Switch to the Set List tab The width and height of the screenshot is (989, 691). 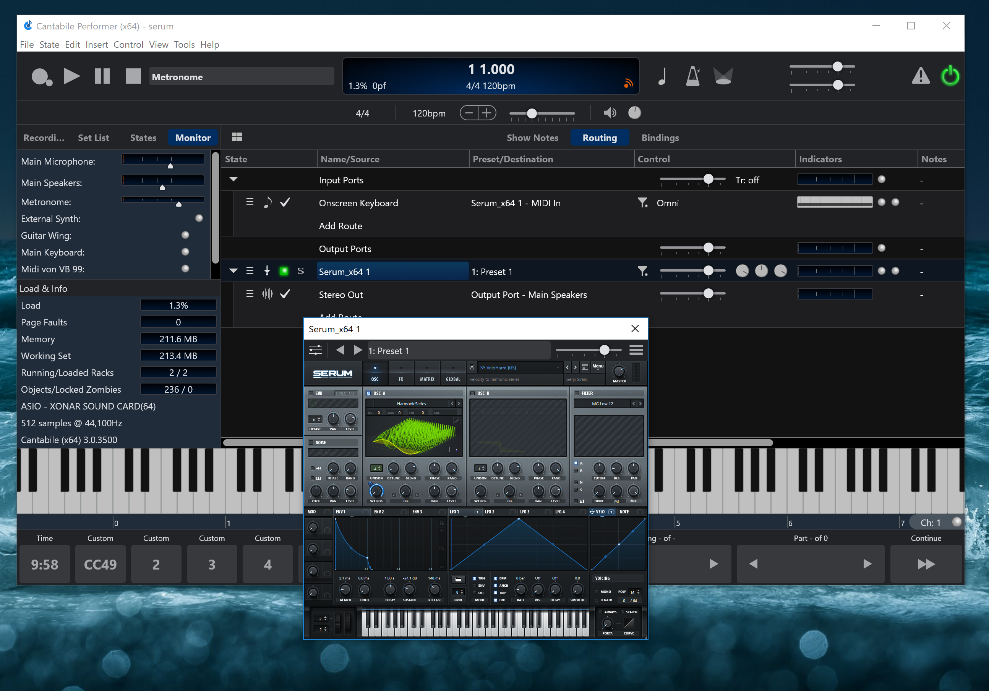coord(94,138)
